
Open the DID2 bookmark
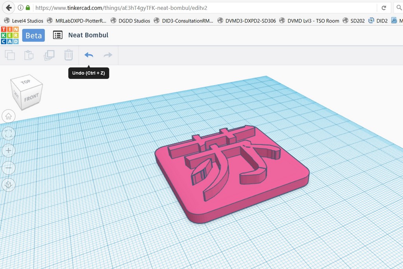click(378, 20)
